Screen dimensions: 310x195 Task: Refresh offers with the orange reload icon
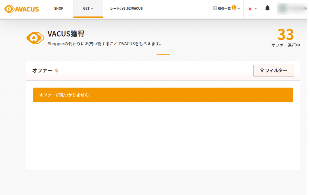56,71
